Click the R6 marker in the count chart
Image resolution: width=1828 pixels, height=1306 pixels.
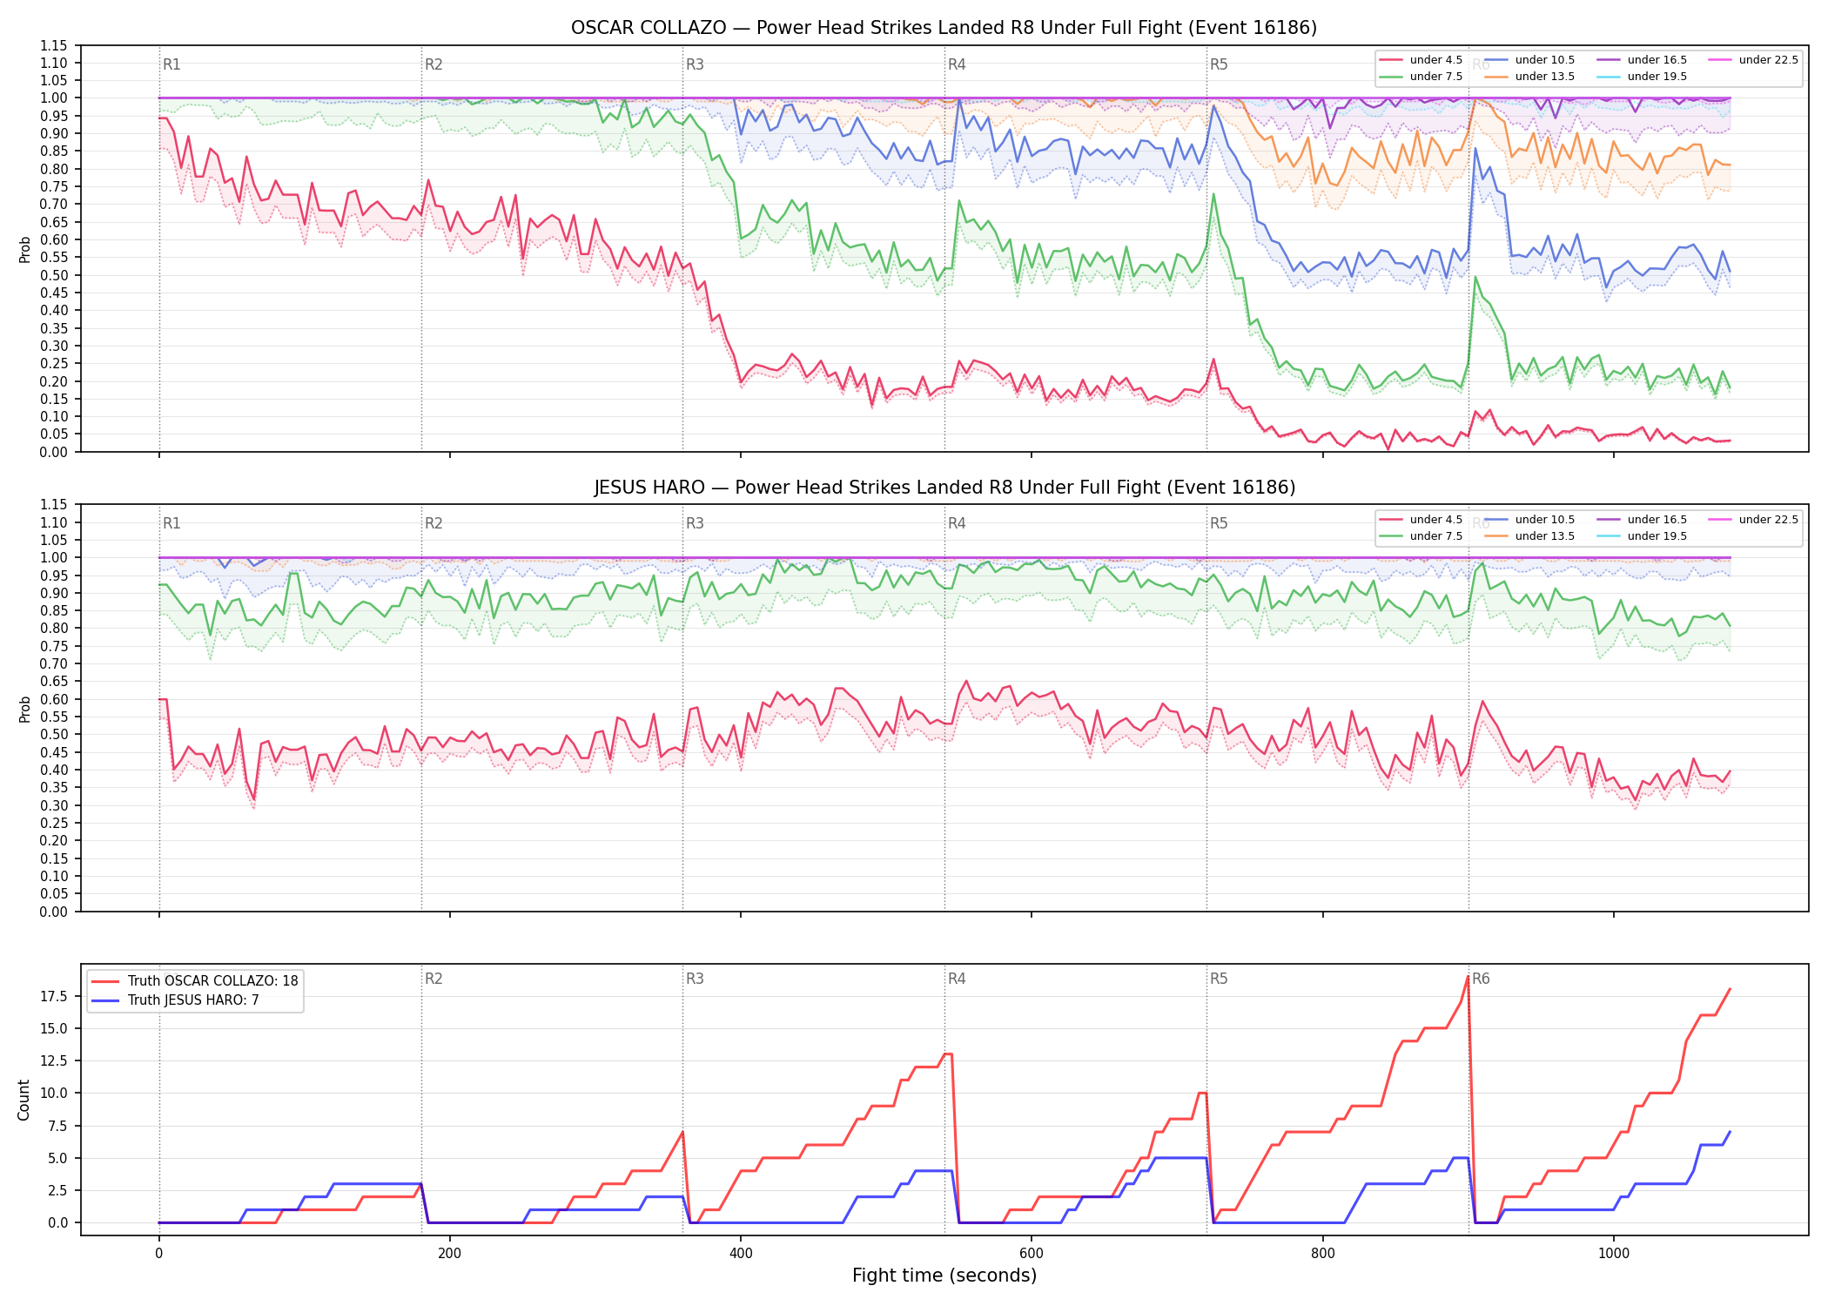[x=1481, y=979]
